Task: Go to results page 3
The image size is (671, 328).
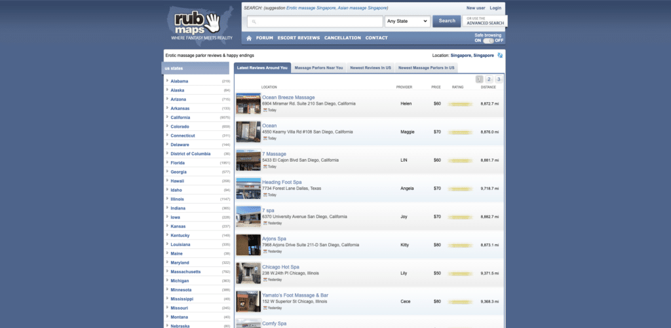Action: click(x=499, y=79)
